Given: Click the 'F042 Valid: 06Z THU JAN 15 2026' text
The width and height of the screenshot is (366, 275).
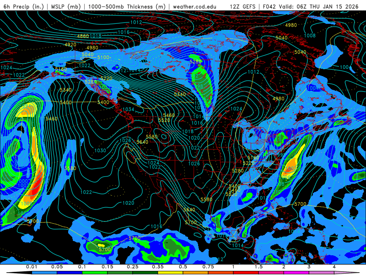Looking at the screenshot, I should [311, 6].
